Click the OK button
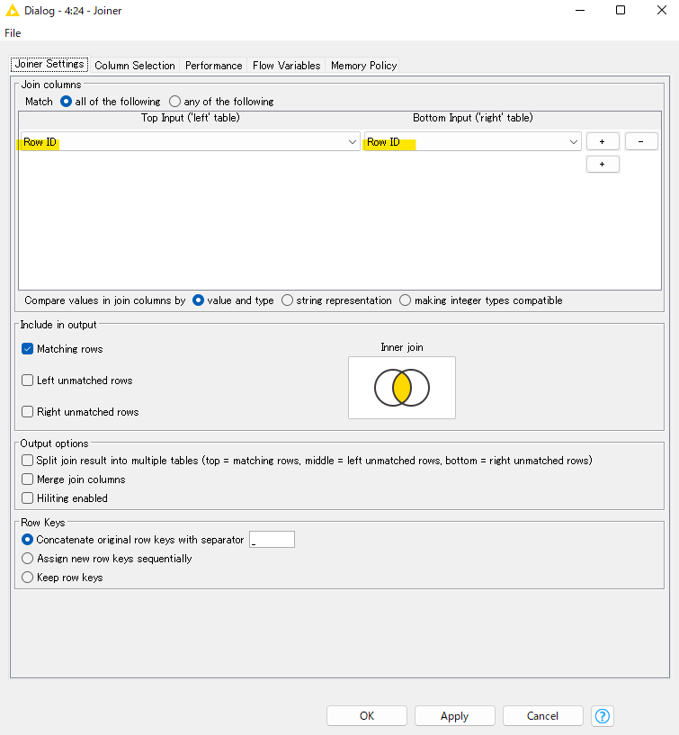 click(367, 716)
